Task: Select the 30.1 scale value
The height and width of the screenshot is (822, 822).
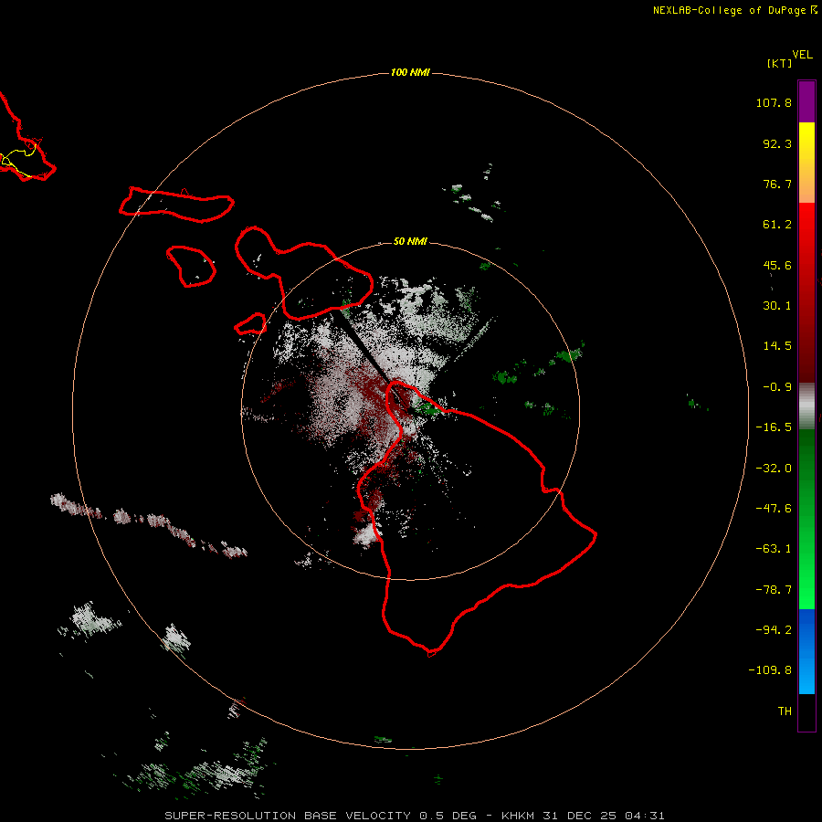Action: pyautogui.click(x=777, y=306)
